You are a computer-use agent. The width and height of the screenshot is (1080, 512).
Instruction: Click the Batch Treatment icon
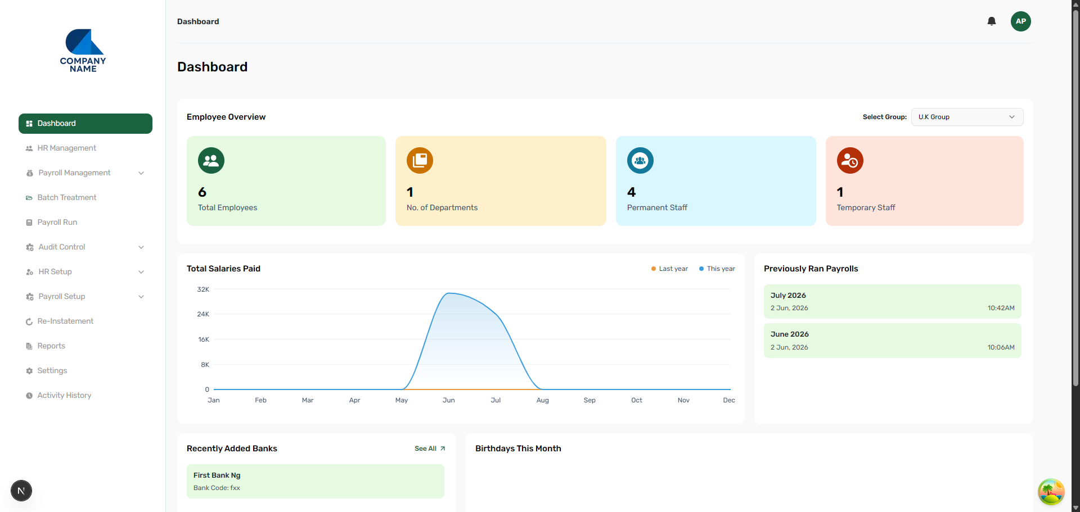point(29,198)
